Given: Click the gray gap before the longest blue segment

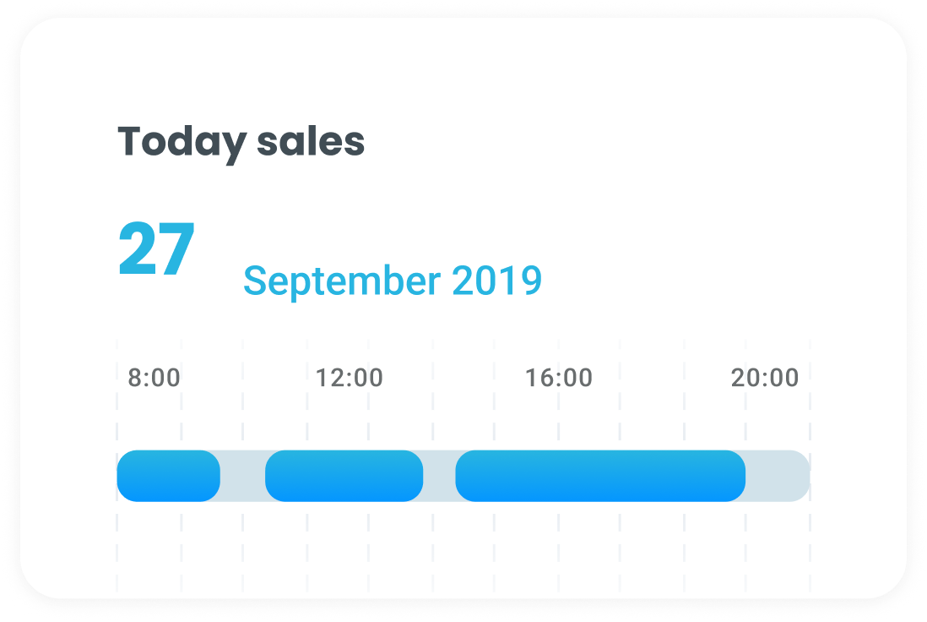Looking at the screenshot, I should [439, 476].
